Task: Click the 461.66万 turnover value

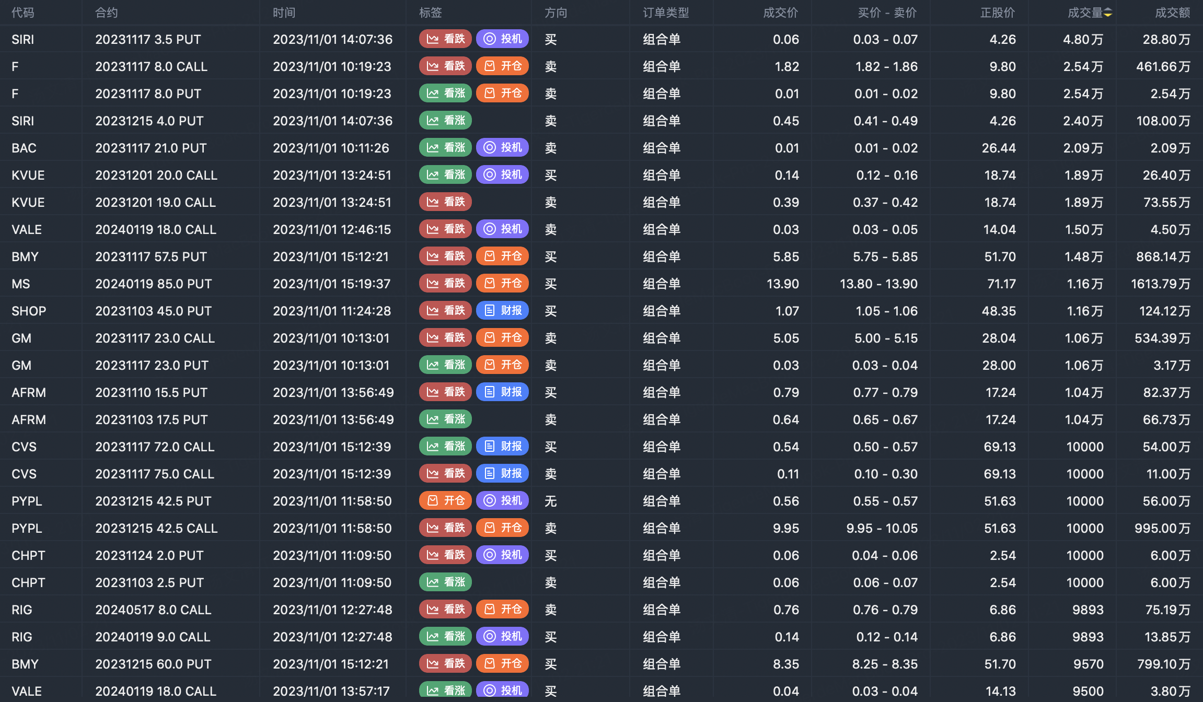Action: click(x=1163, y=66)
